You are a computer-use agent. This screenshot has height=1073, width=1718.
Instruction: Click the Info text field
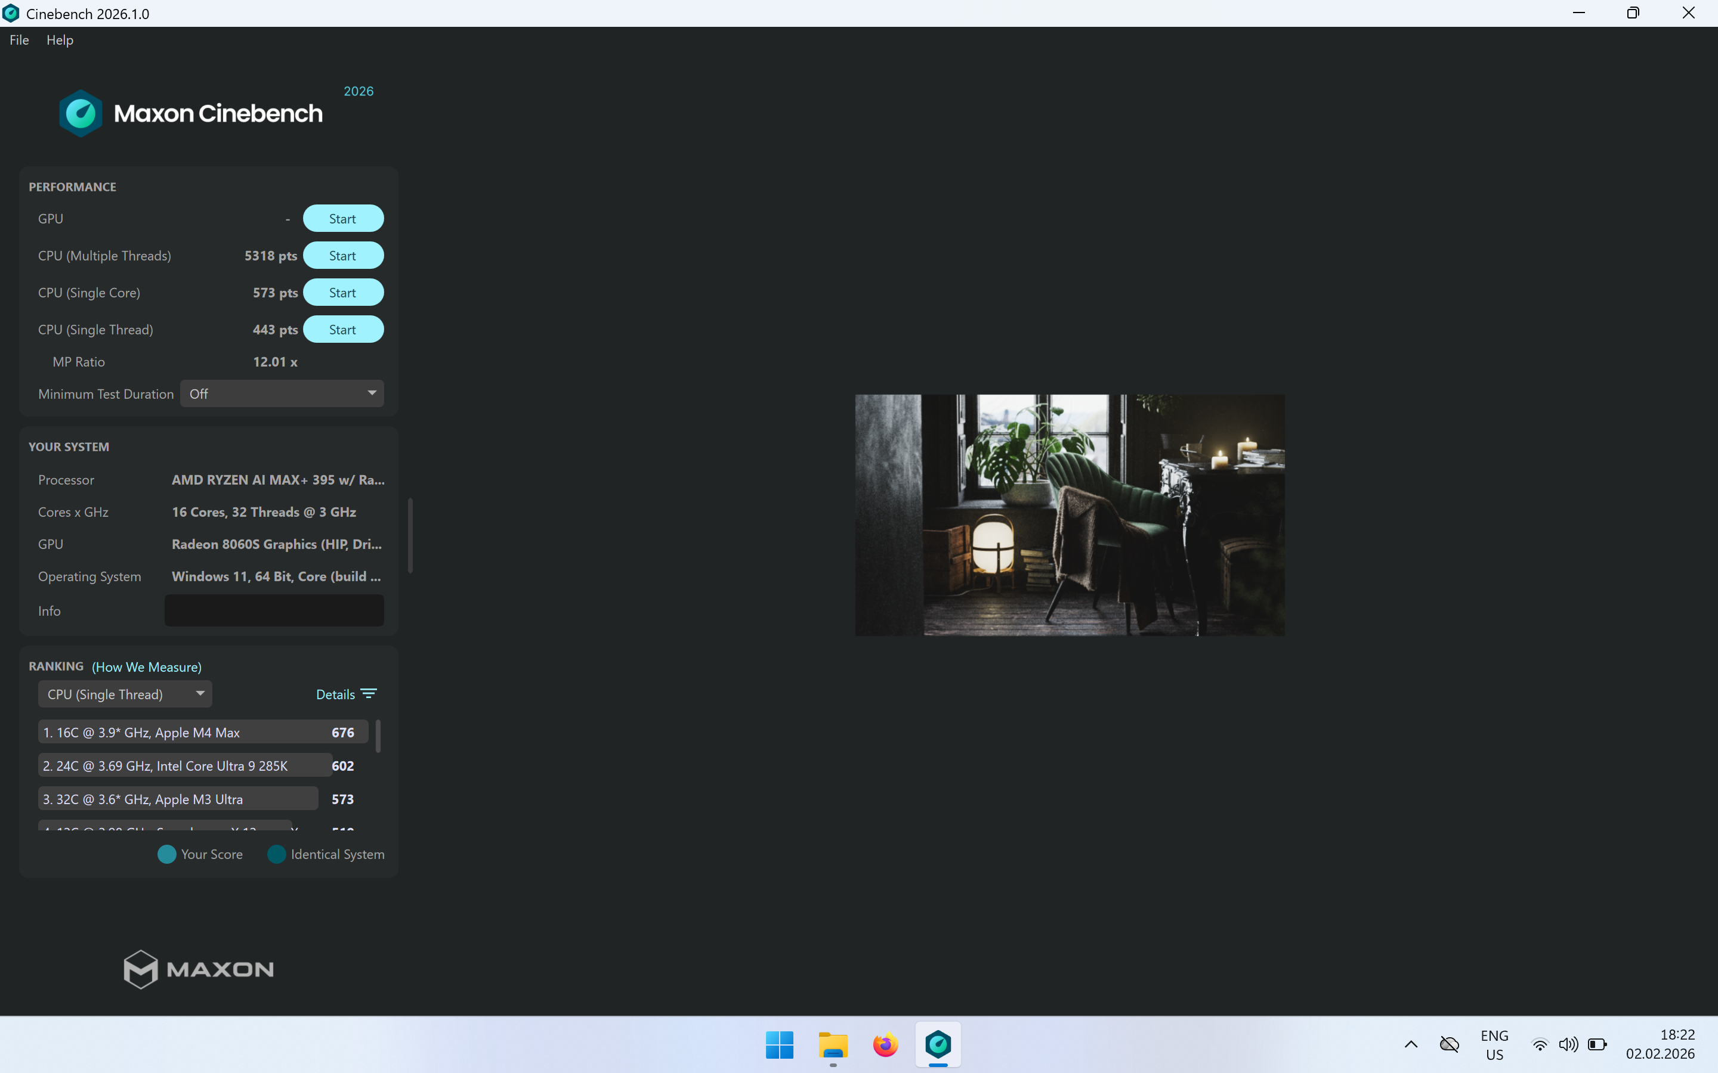[274, 611]
